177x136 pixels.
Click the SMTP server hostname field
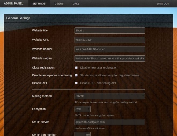click(x=110, y=122)
